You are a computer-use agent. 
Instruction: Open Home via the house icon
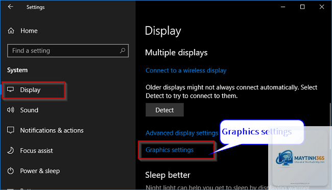coord(11,31)
